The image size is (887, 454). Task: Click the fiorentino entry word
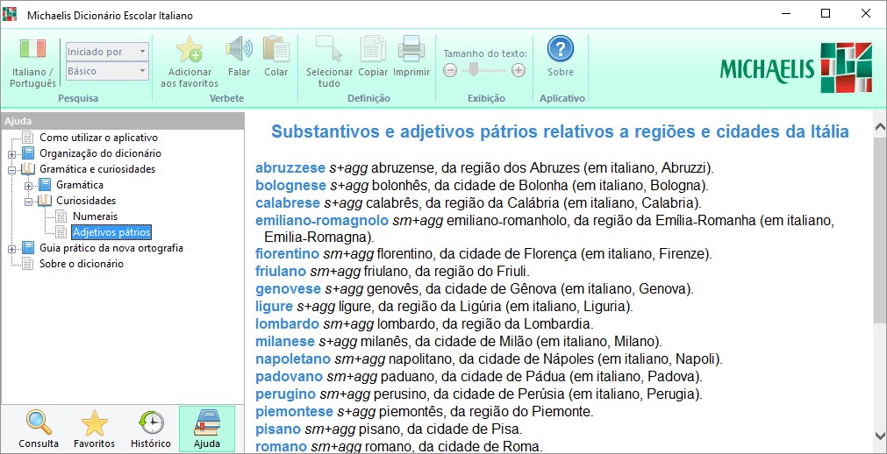(287, 254)
